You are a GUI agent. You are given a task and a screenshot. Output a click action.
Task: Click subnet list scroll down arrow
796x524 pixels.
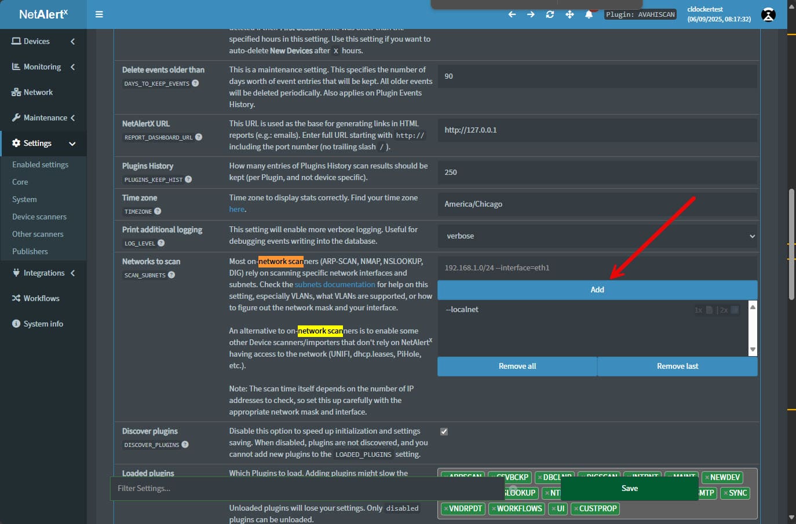[753, 349]
